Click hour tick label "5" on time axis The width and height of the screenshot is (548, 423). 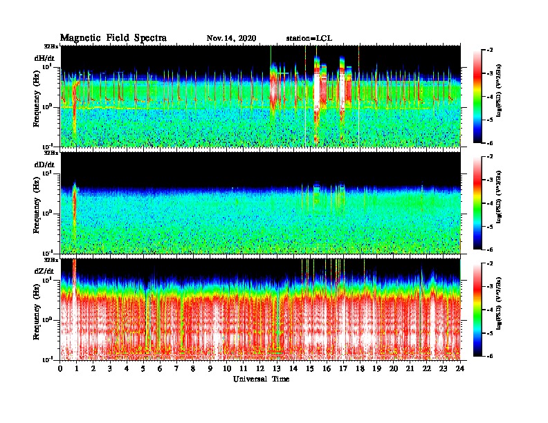(x=143, y=368)
